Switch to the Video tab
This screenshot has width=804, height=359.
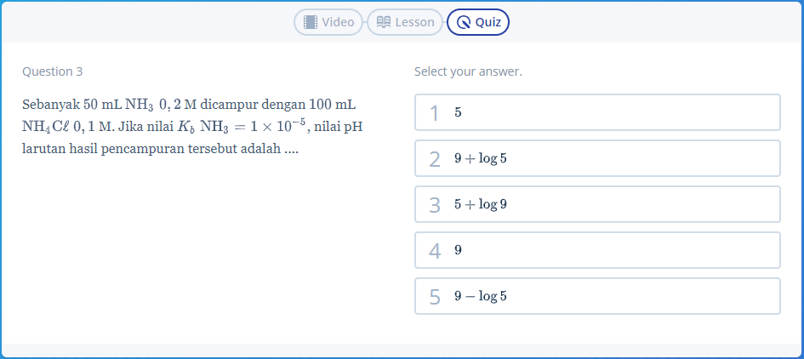click(328, 22)
